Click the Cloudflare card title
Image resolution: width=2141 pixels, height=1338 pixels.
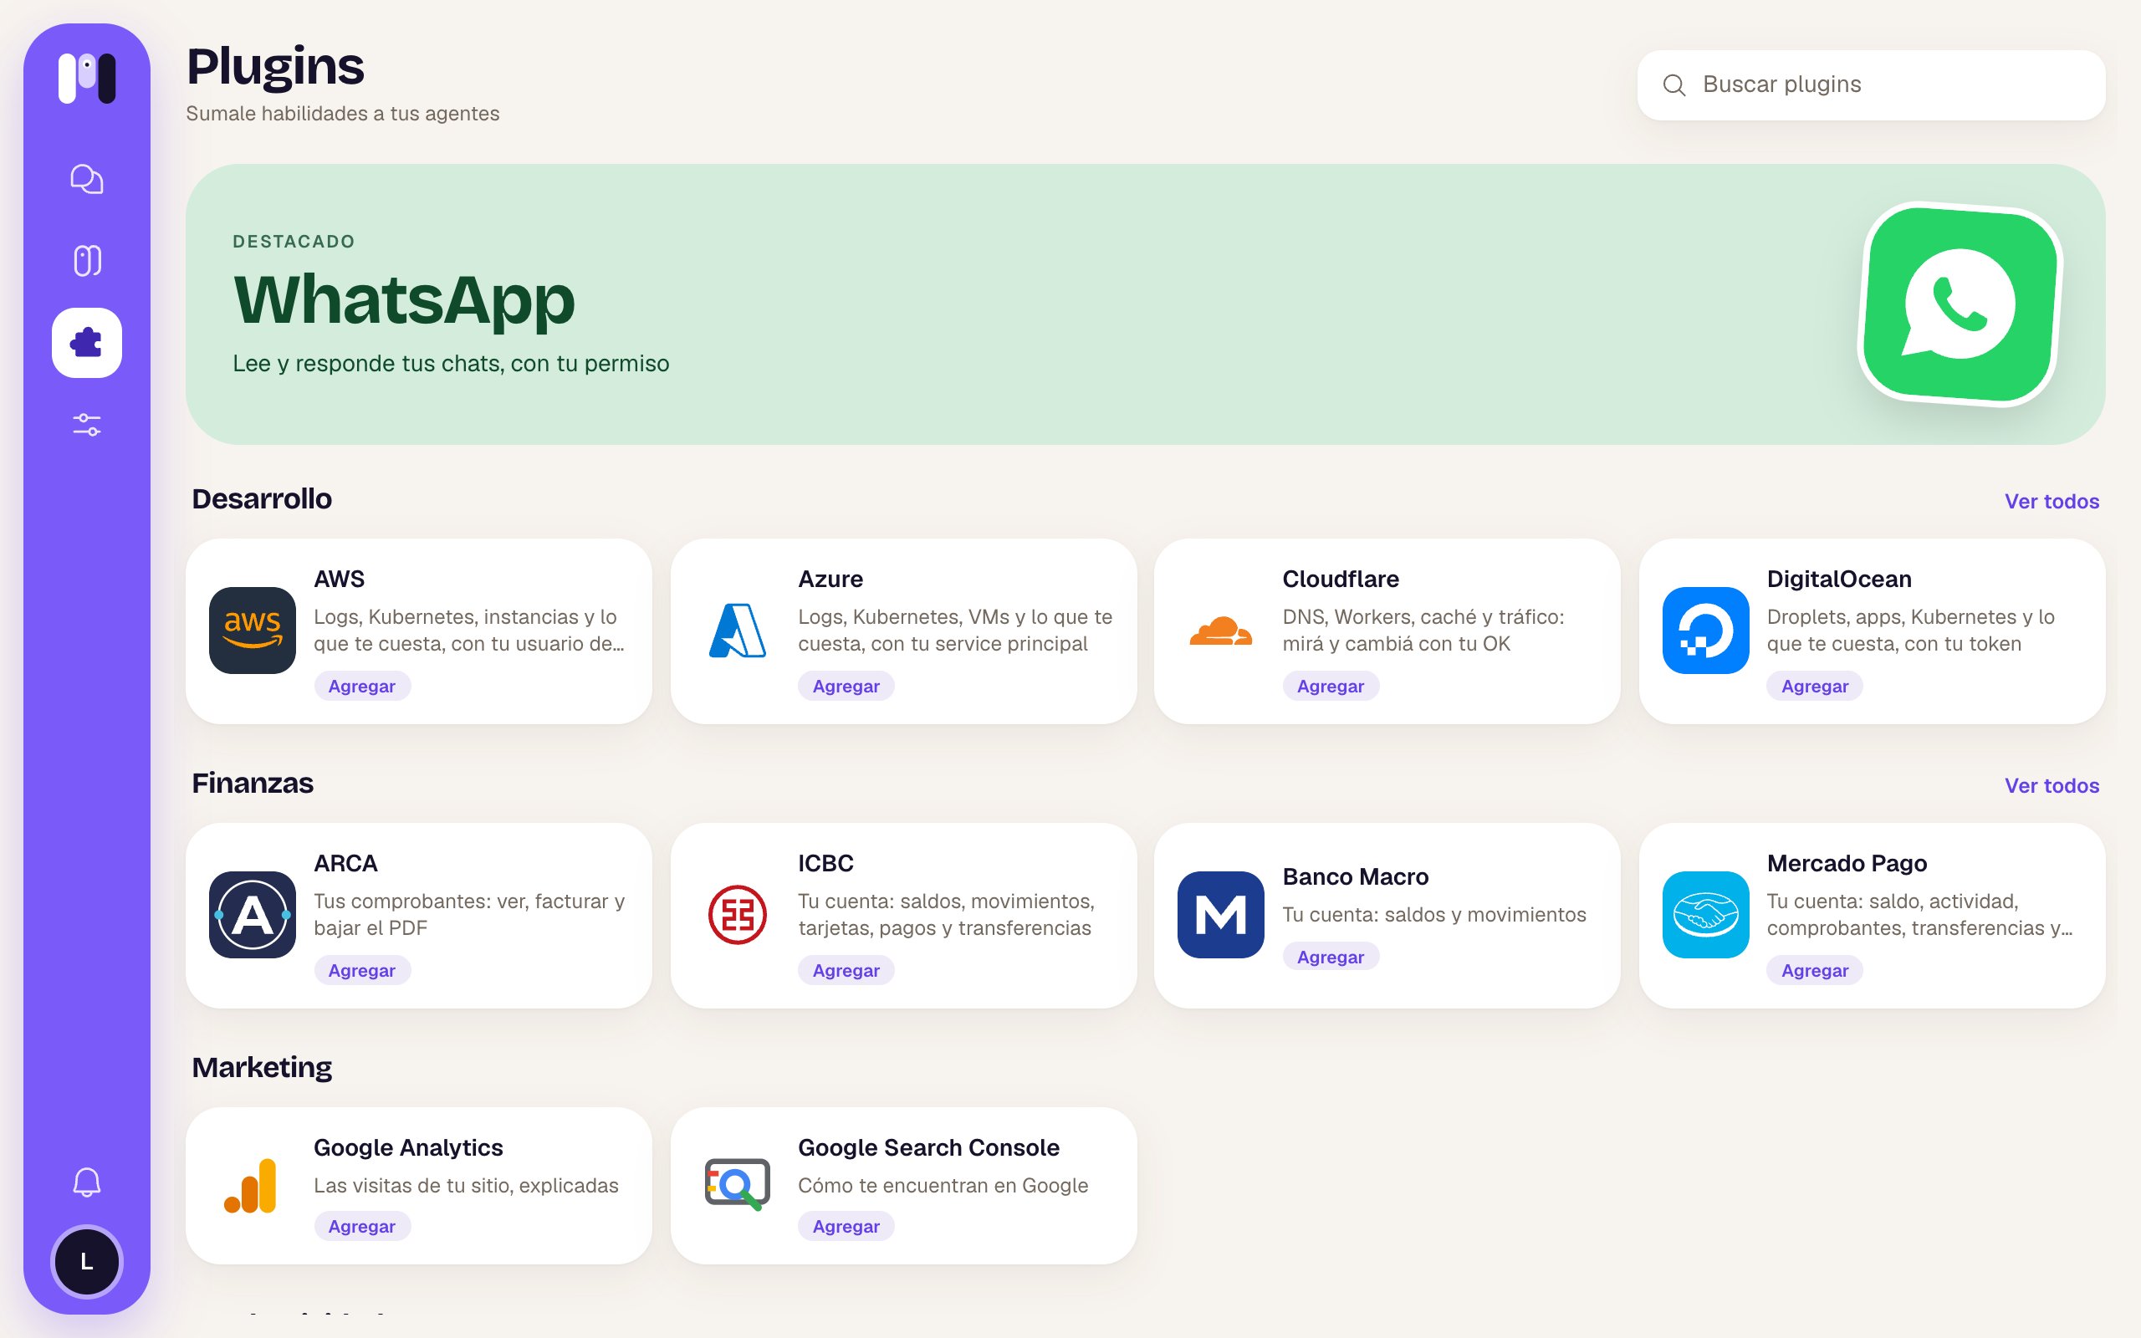click(1341, 579)
